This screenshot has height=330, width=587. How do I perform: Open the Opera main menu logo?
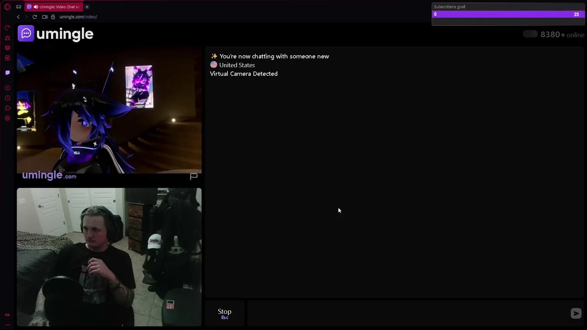(7, 7)
